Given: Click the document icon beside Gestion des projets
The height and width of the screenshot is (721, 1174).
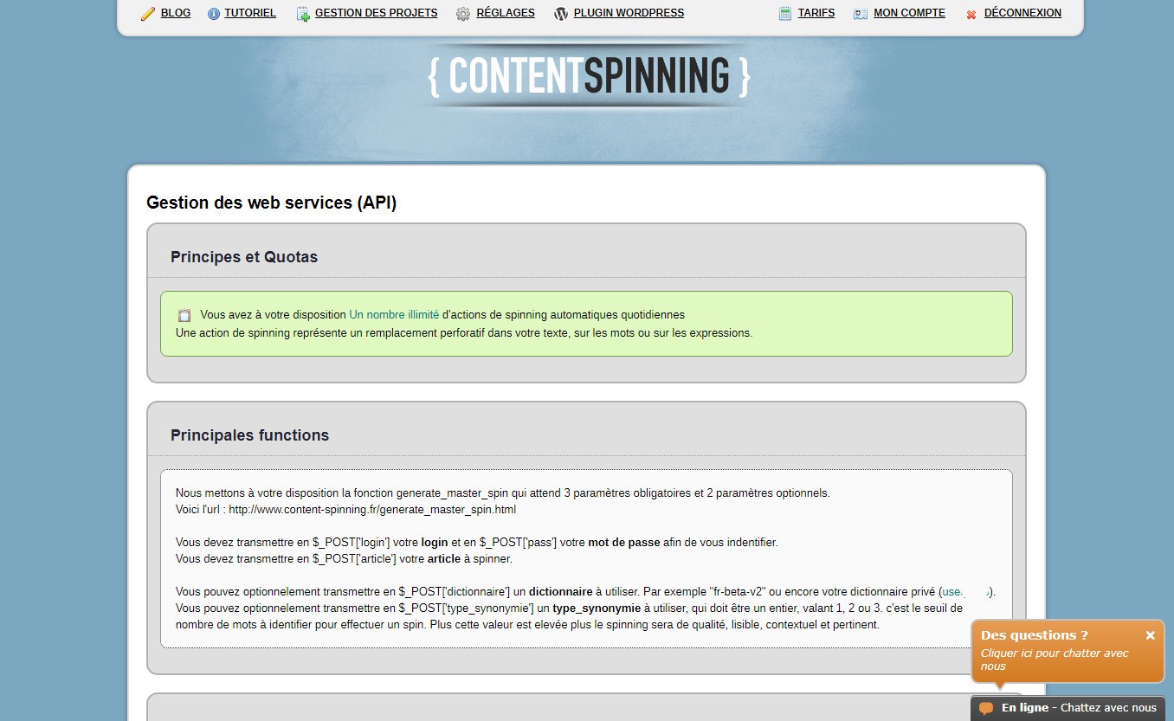Looking at the screenshot, I should pyautogui.click(x=303, y=14).
